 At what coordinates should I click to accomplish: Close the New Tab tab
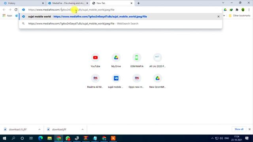click(131, 3)
